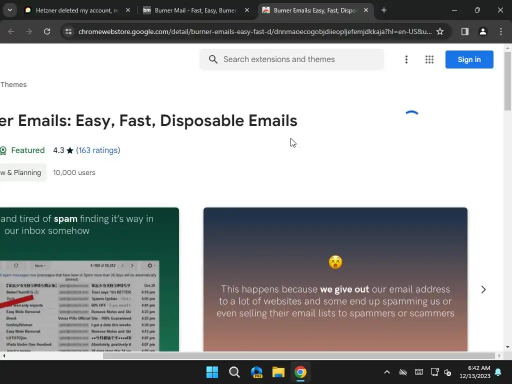Click the muted volume tray icon
512x384 pixels.
(x=447, y=372)
